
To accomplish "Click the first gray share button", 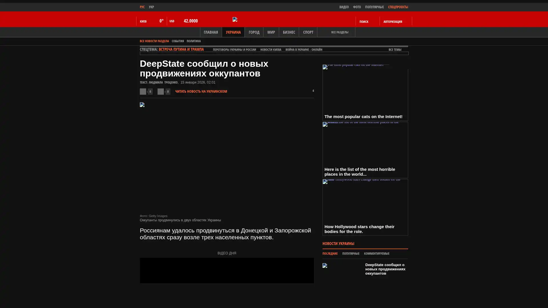I will click(x=143, y=92).
